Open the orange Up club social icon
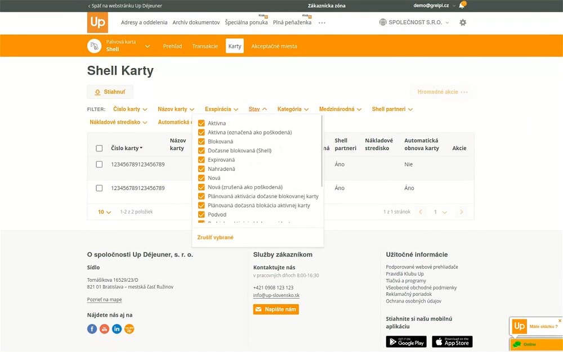 pyautogui.click(x=129, y=329)
